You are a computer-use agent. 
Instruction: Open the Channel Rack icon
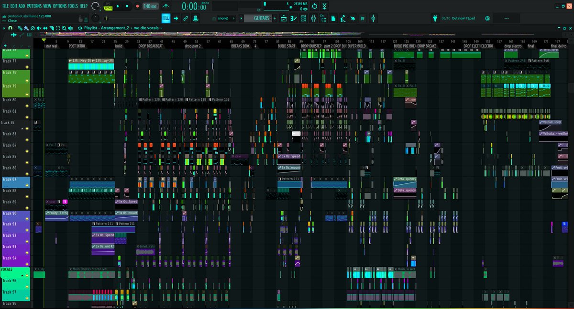tap(303, 18)
